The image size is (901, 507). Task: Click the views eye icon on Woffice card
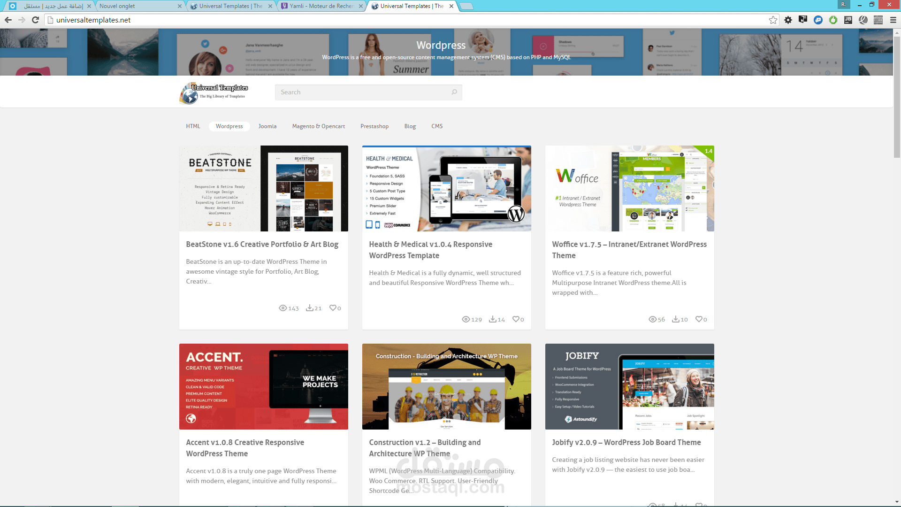[x=652, y=319]
